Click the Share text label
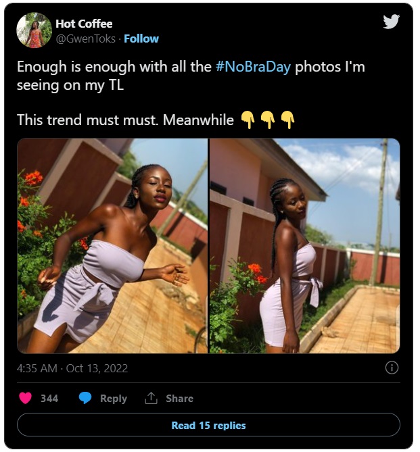 (x=179, y=399)
